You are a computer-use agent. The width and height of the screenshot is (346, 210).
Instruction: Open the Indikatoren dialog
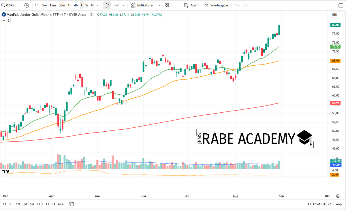coord(143,5)
